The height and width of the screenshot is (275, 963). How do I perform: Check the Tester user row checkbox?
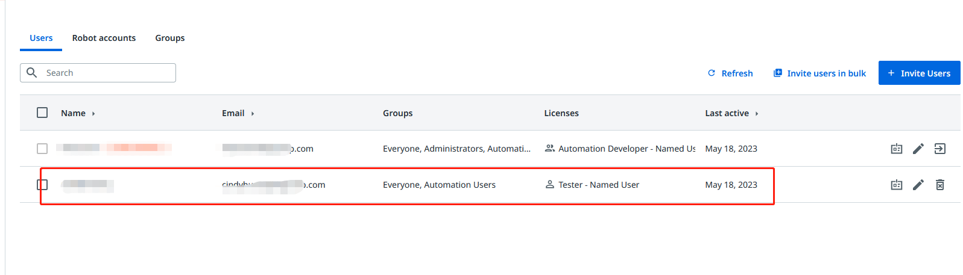[42, 185]
